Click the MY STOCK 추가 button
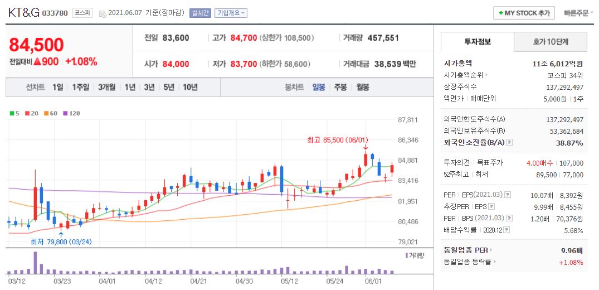 coord(524,13)
